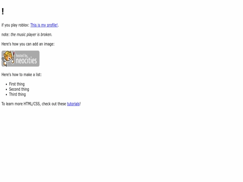This screenshot has height=182, width=243.
Task: Click the paintbrush held by the cat mascot
Action: click(x=13, y=58)
